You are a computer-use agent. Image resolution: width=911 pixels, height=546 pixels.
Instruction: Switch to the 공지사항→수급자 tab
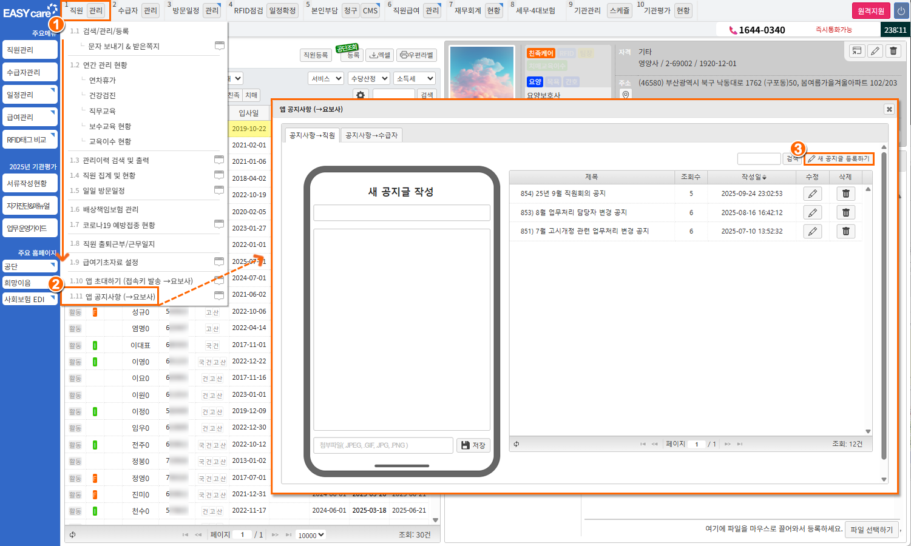(x=371, y=135)
